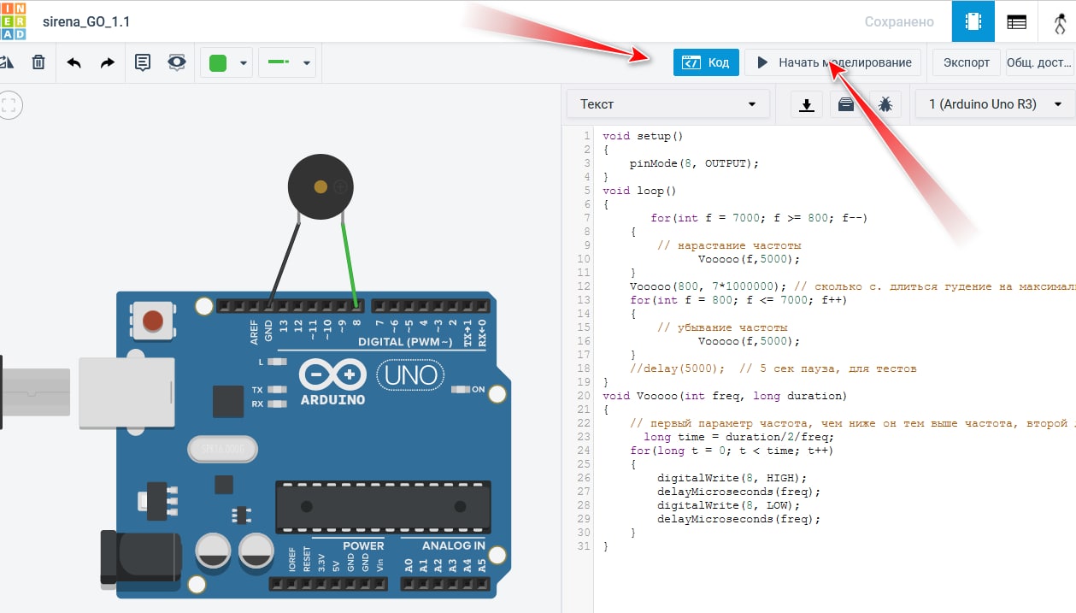Viewport: 1076px width, 613px height.
Task: Click line number 31 in gutter
Action: coord(585,546)
